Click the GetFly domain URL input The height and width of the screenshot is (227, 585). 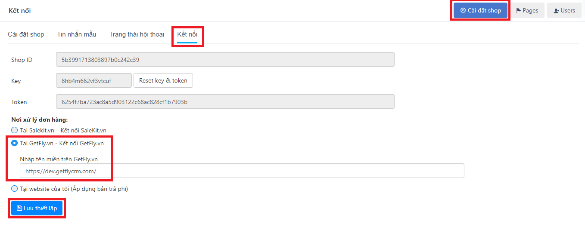[x=242, y=171]
